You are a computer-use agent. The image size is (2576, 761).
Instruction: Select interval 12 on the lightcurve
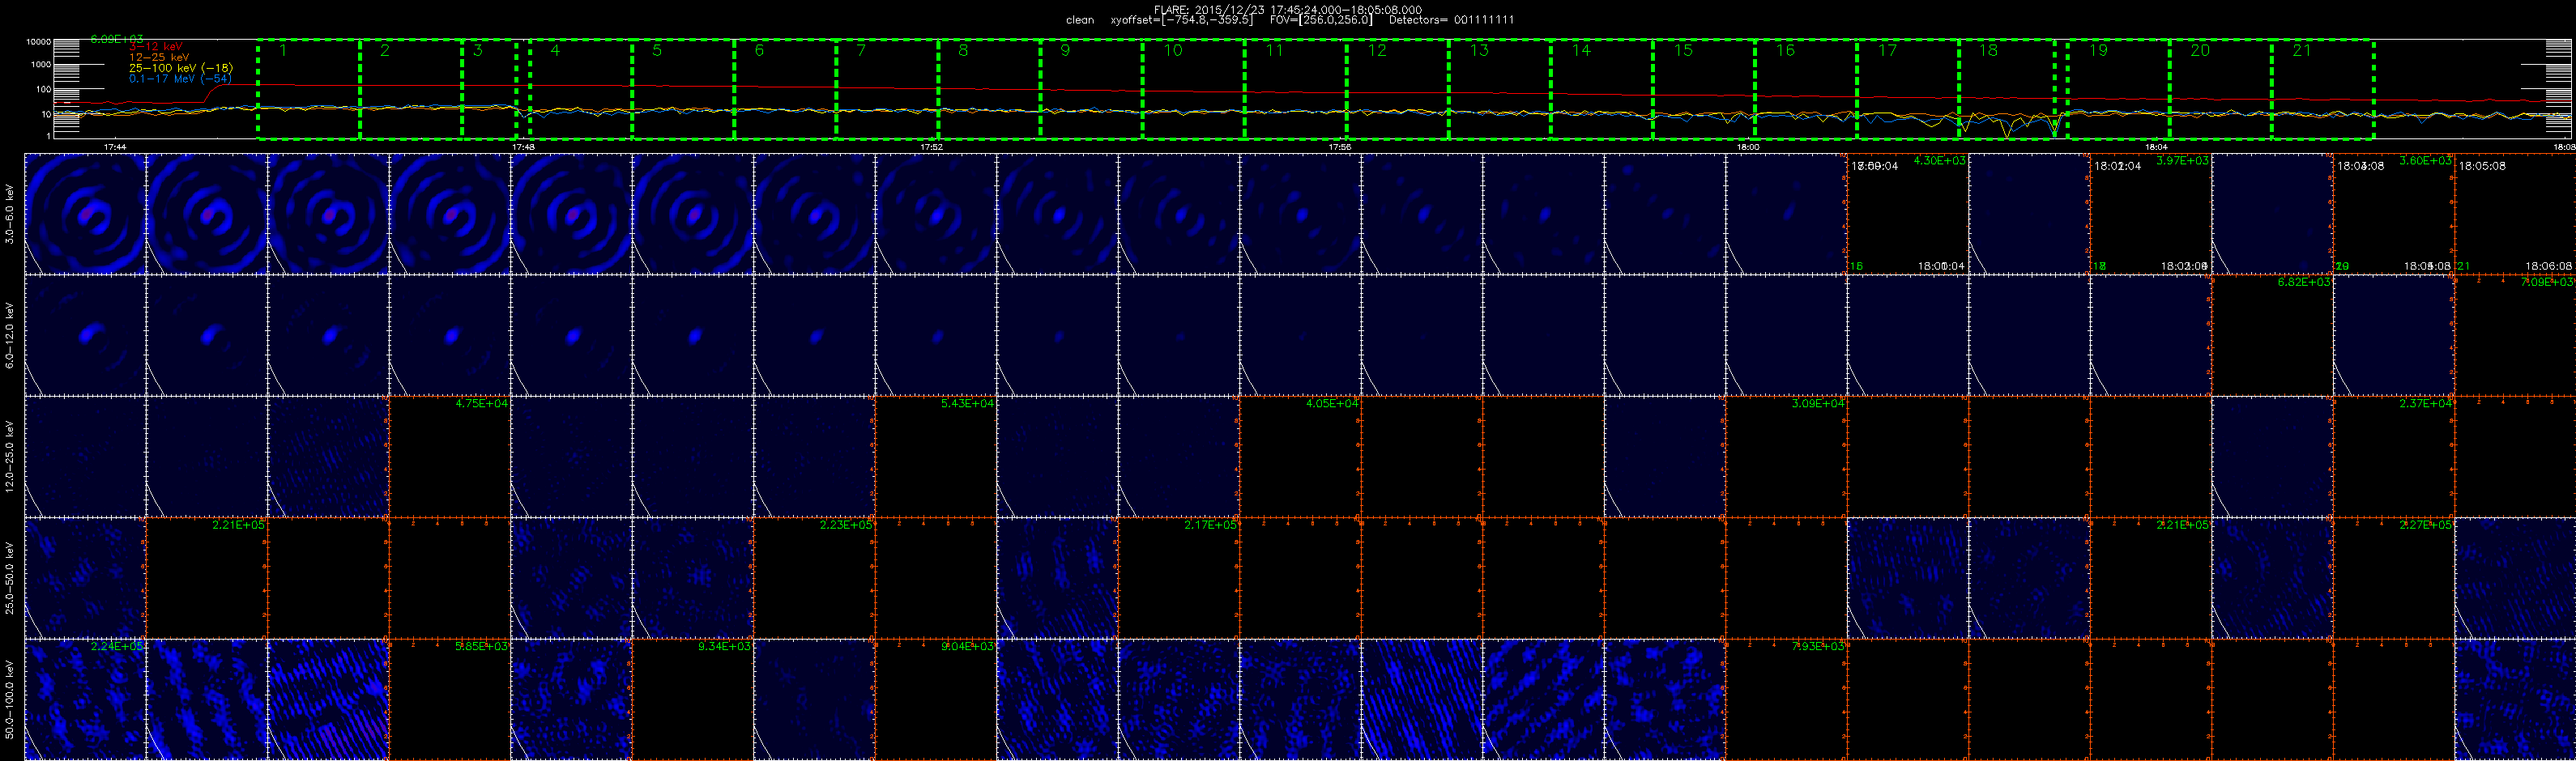(x=1377, y=50)
